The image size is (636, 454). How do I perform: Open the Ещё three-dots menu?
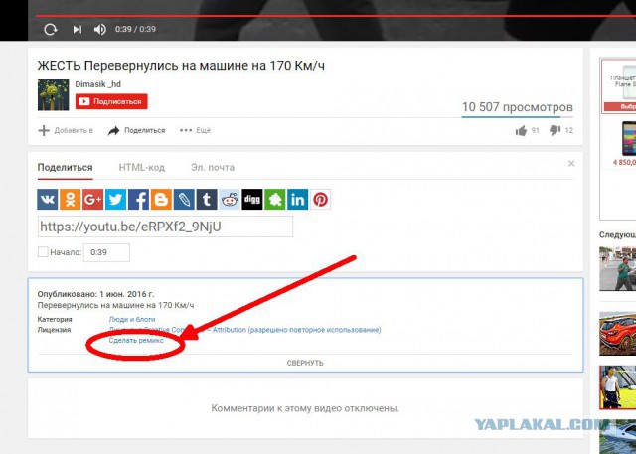click(x=195, y=130)
